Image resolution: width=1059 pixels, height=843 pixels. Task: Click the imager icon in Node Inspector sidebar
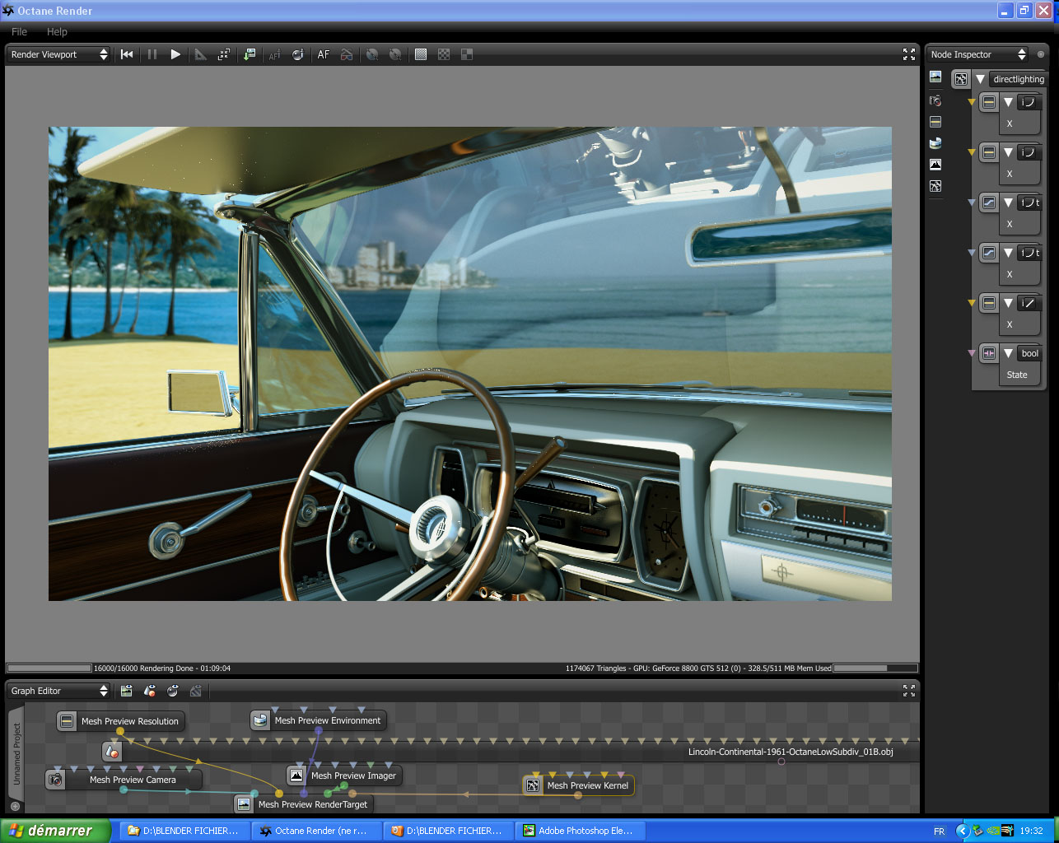[935, 164]
